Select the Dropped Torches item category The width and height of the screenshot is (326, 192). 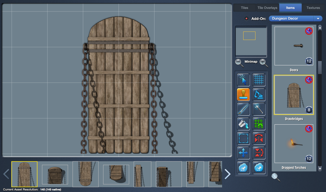click(294, 144)
